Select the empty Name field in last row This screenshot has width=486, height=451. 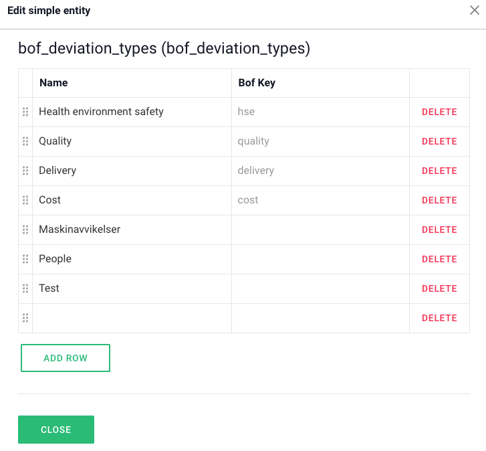coord(132,318)
